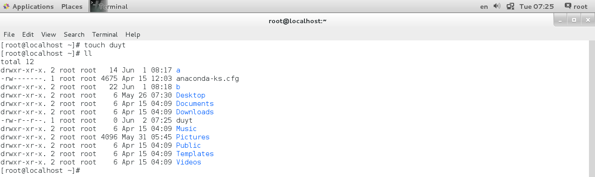Open the network connection icon

click(510, 7)
